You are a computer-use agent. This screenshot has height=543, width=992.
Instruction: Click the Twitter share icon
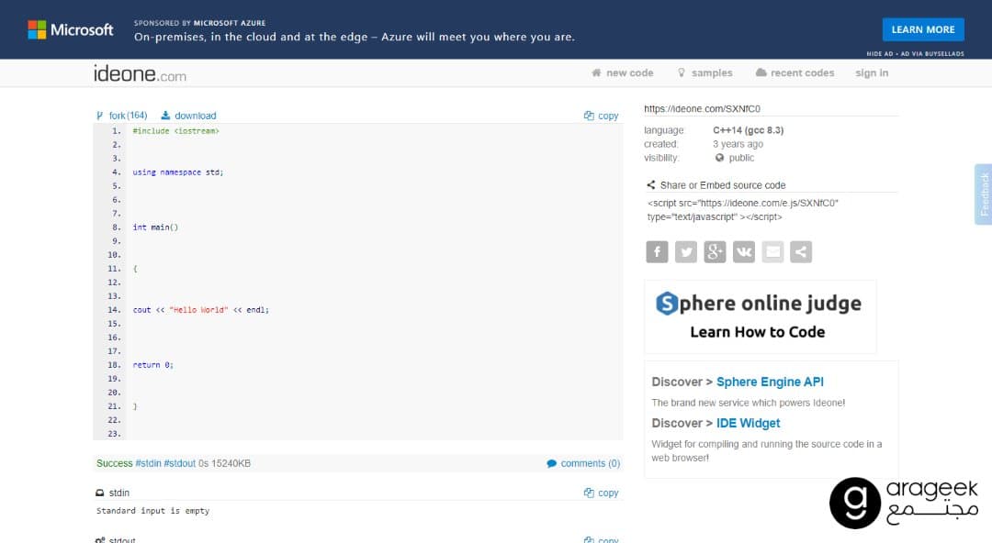click(686, 251)
